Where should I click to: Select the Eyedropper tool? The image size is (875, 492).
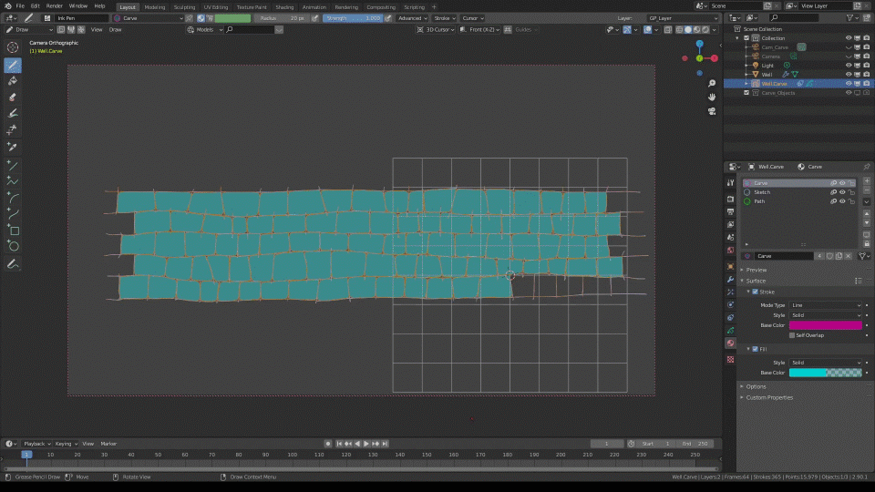coord(13,147)
